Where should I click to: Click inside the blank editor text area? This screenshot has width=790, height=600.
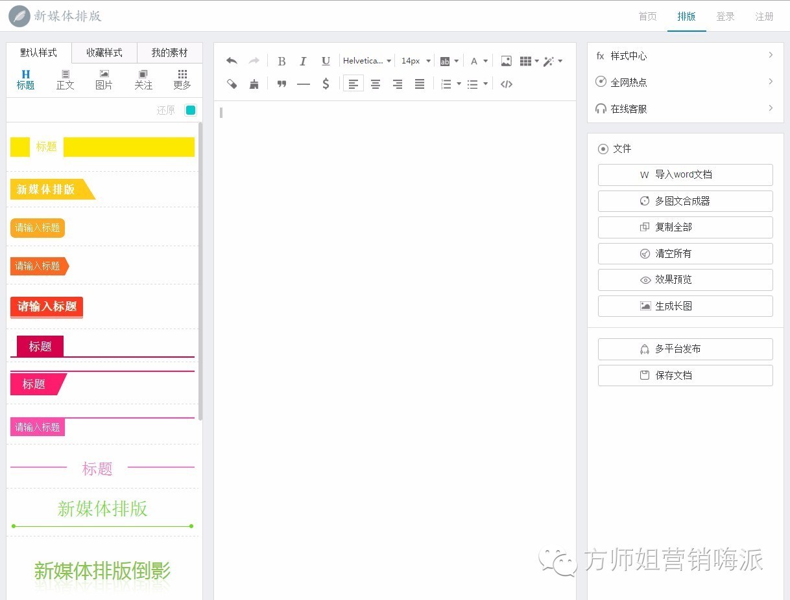389,259
